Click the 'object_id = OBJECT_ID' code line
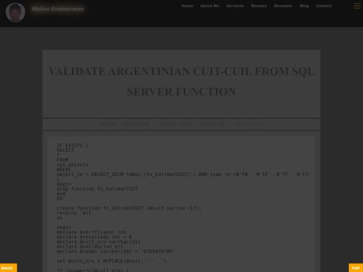 point(186,175)
